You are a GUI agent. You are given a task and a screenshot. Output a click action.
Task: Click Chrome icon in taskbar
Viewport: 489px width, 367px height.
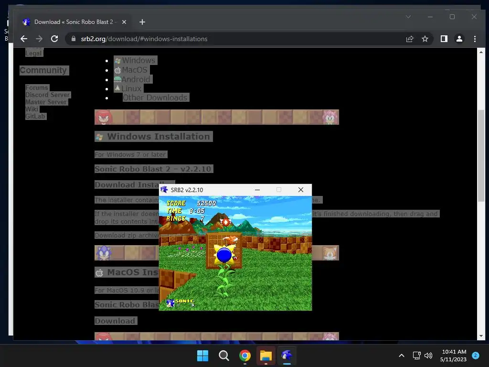pos(245,356)
